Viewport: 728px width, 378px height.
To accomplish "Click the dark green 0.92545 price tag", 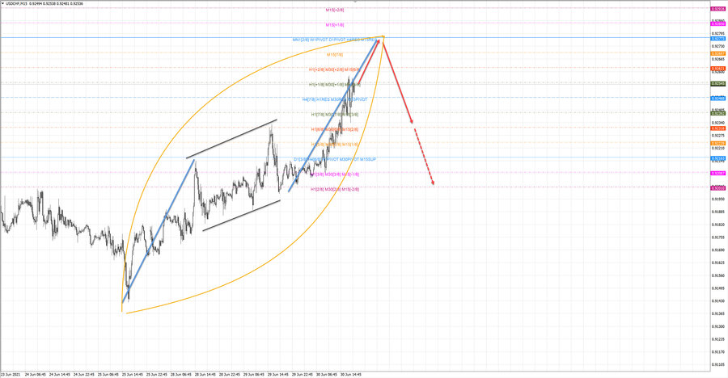I will [716, 84].
